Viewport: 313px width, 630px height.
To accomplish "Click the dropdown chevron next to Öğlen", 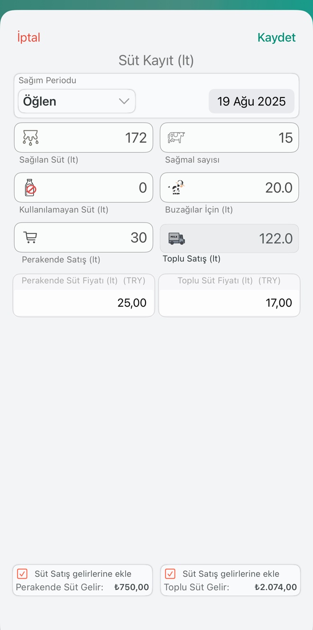I will [x=124, y=101].
